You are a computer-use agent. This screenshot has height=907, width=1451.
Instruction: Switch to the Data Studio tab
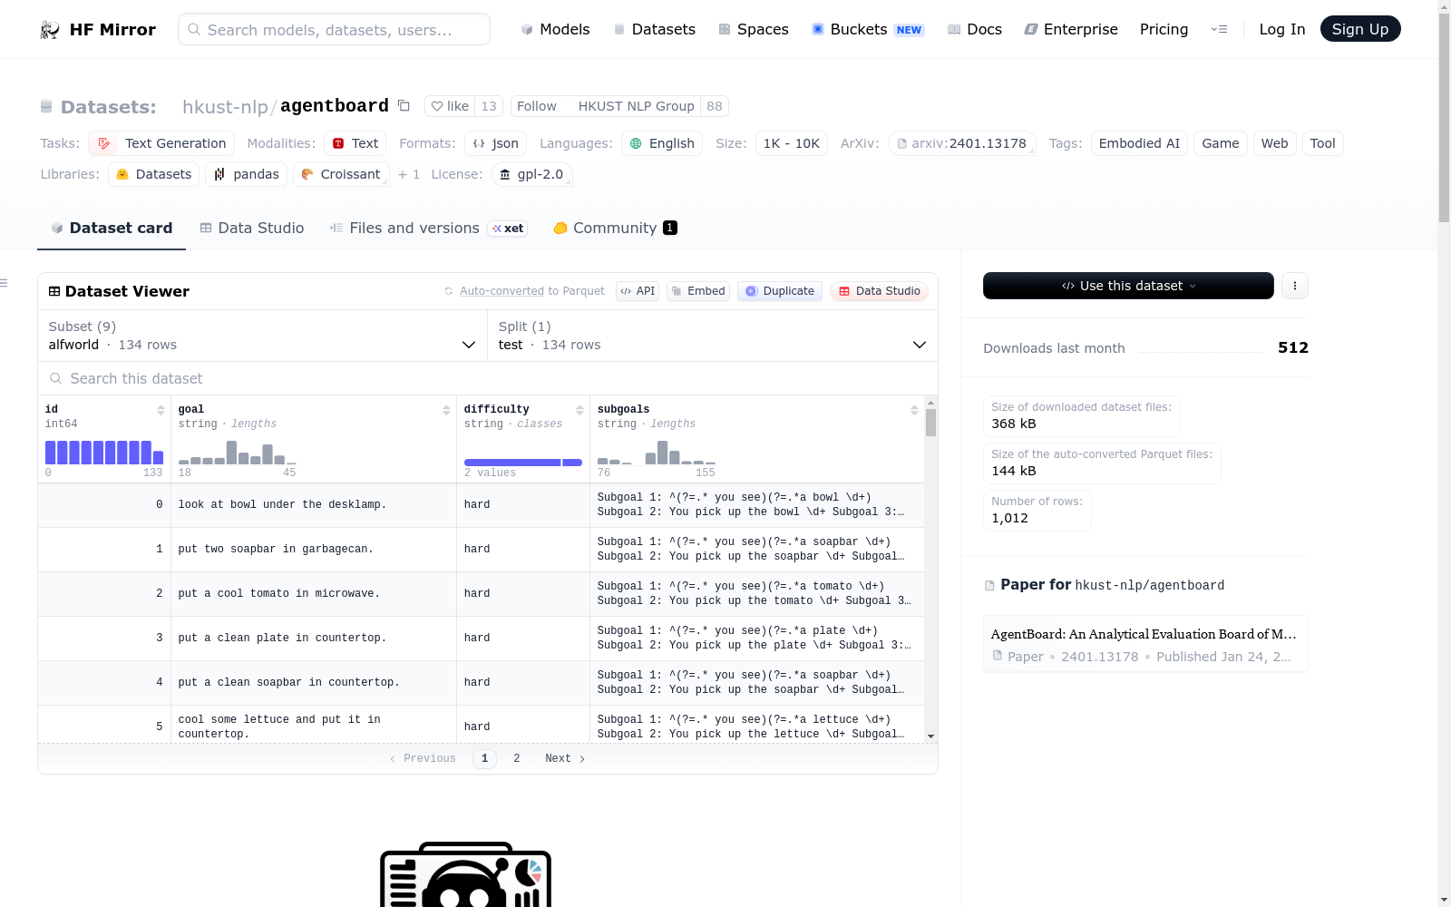click(252, 229)
